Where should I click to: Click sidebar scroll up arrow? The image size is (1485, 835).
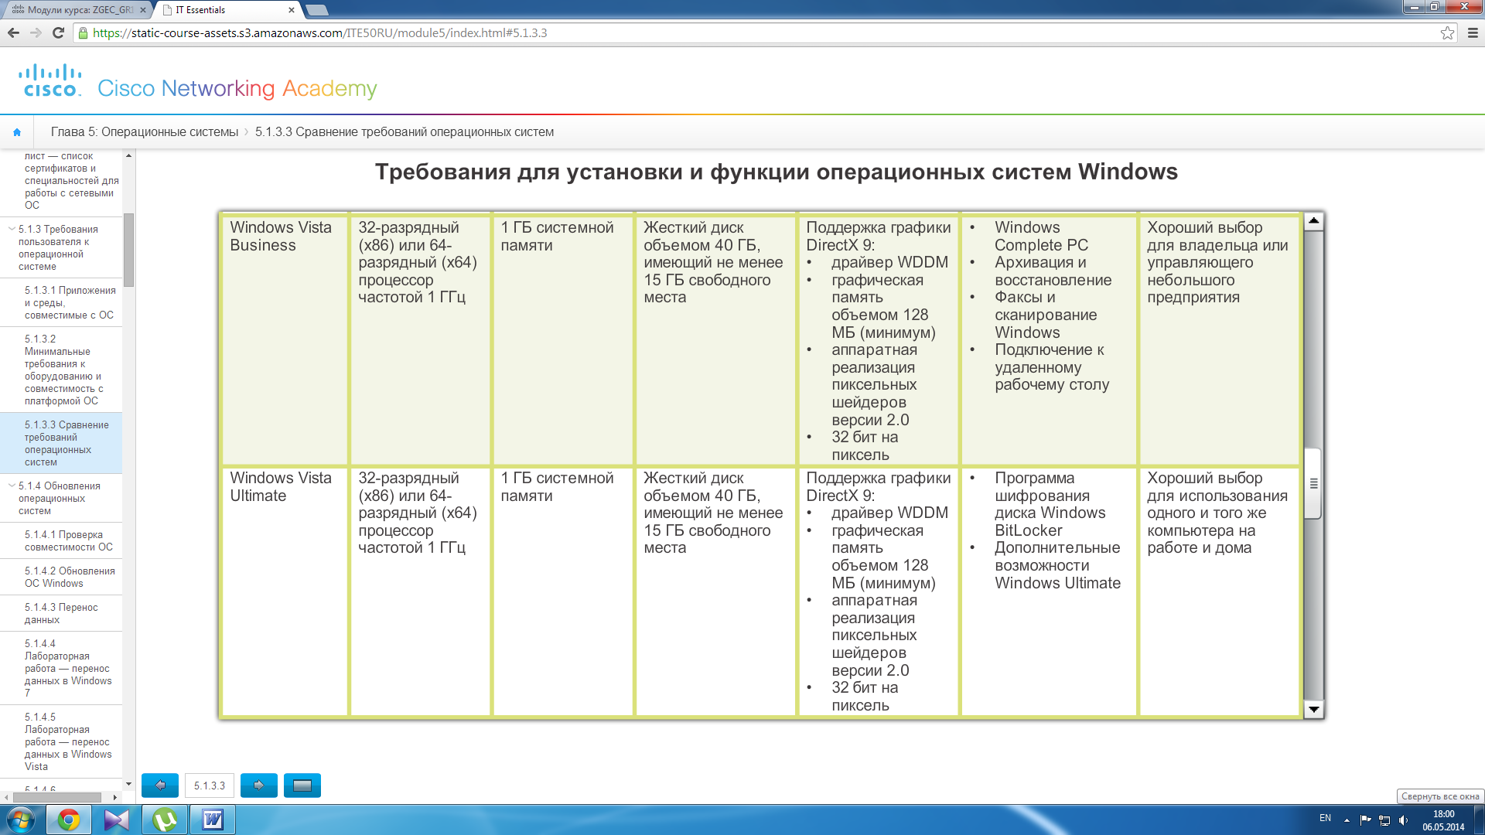pyautogui.click(x=128, y=156)
